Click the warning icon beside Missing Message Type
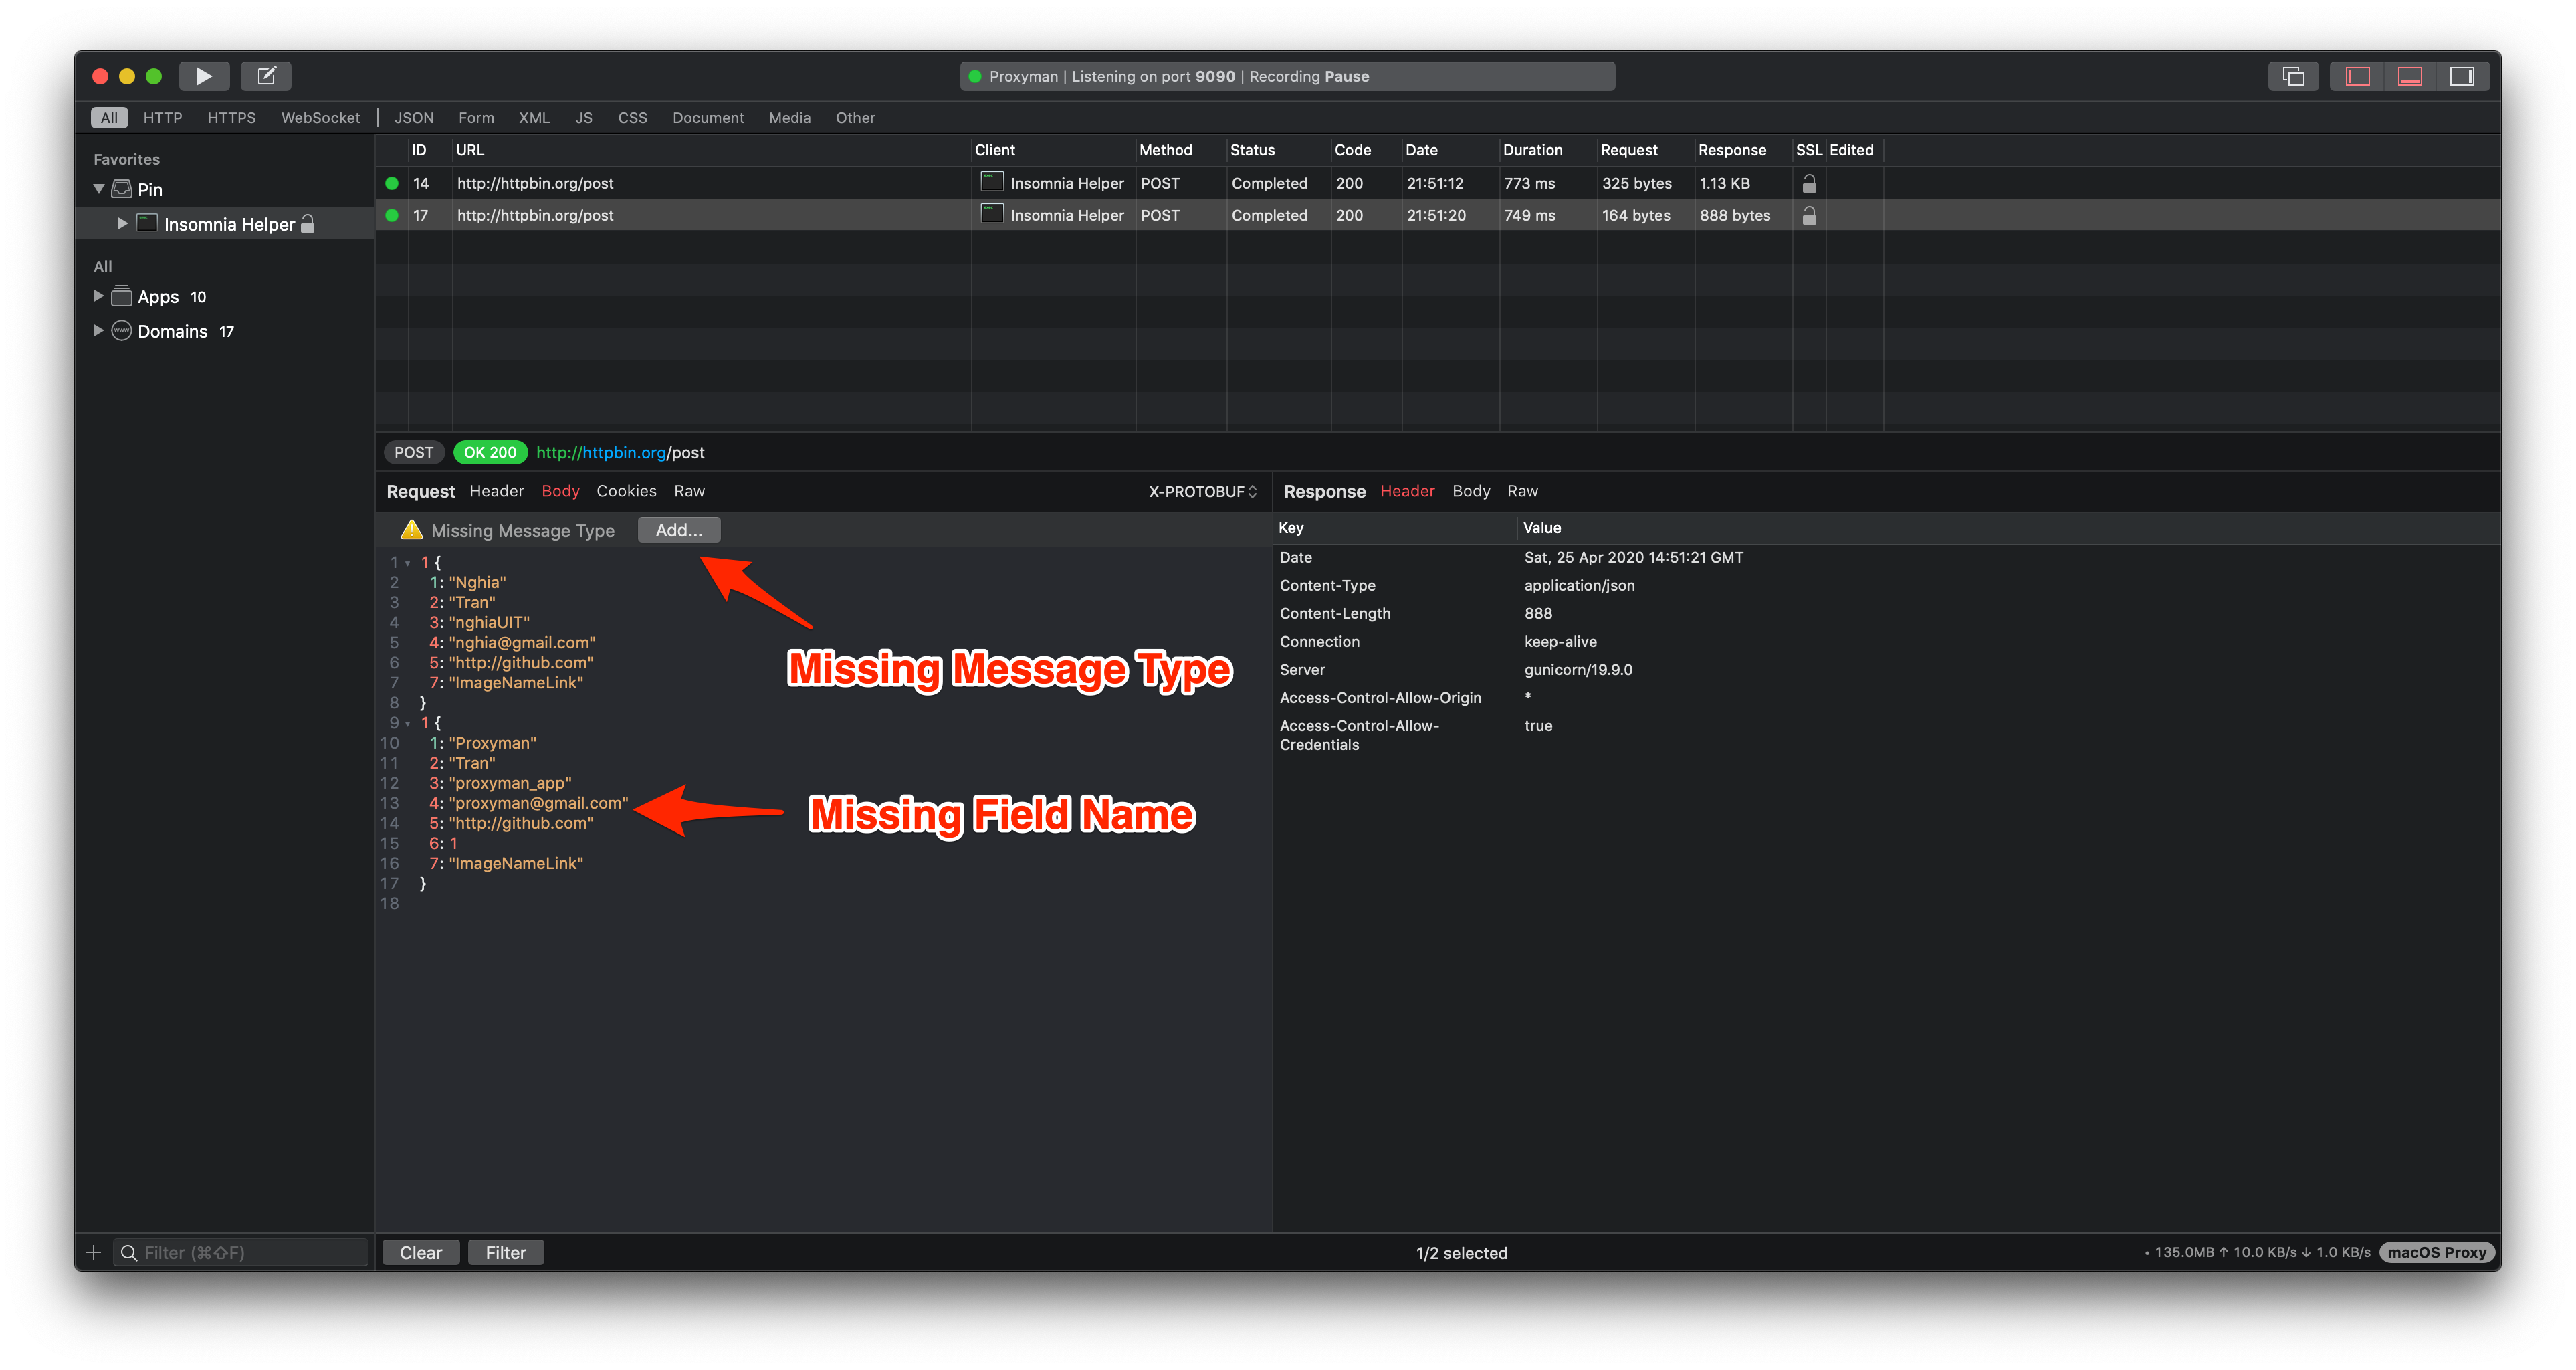Image resolution: width=2576 pixels, height=1370 pixels. [x=411, y=530]
